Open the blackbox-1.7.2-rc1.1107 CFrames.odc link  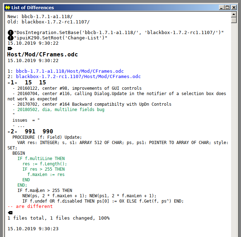coord(78,77)
